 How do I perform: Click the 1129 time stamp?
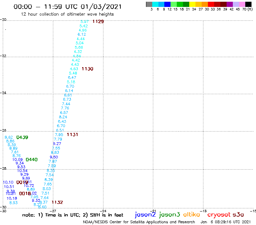click(x=98, y=21)
